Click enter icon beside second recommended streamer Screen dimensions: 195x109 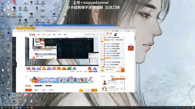tap(122, 89)
